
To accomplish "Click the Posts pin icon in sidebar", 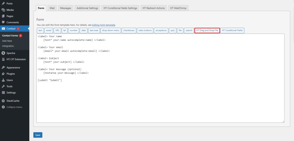I will 3,3.
